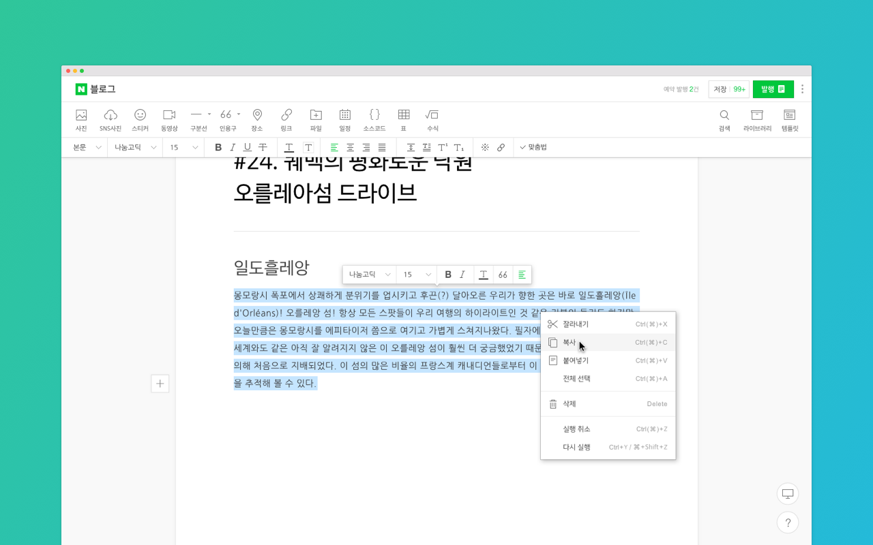Image resolution: width=873 pixels, height=545 pixels.
Task: Open the 라이브러리 panel
Action: click(757, 120)
